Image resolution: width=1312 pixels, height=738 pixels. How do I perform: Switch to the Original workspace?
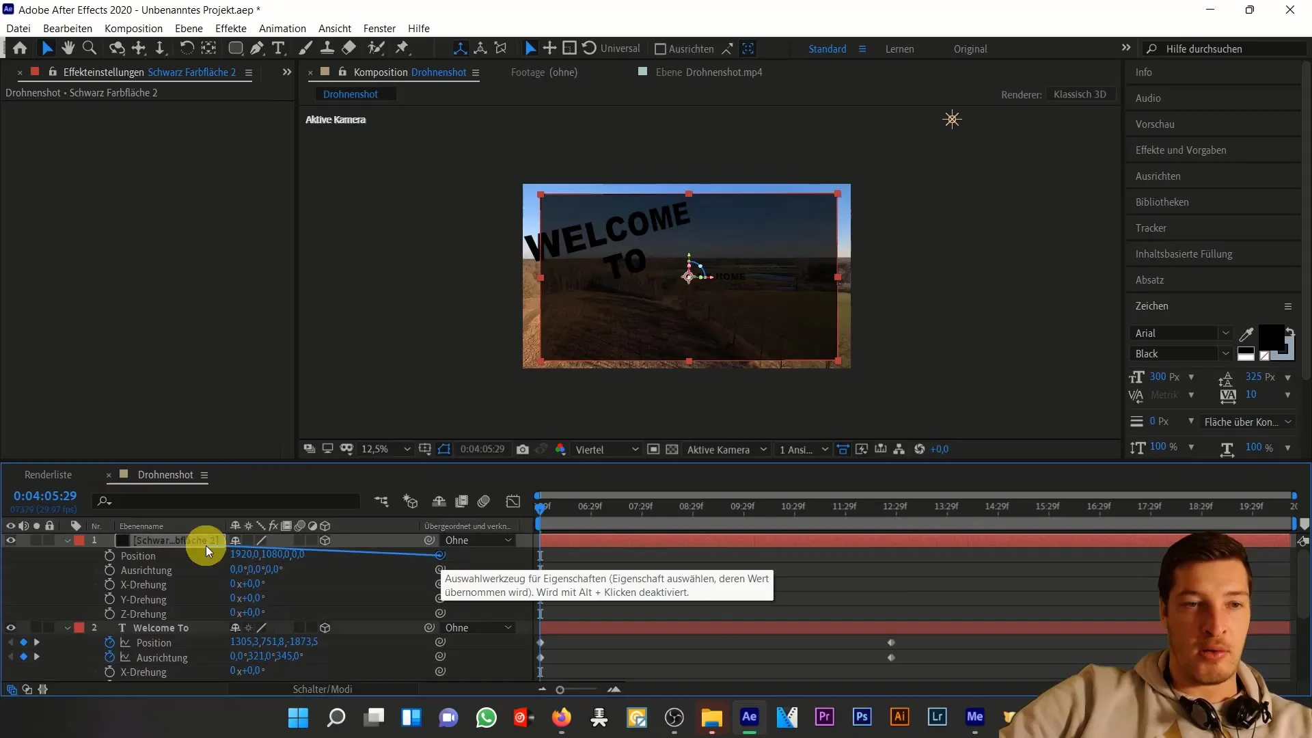[970, 49]
